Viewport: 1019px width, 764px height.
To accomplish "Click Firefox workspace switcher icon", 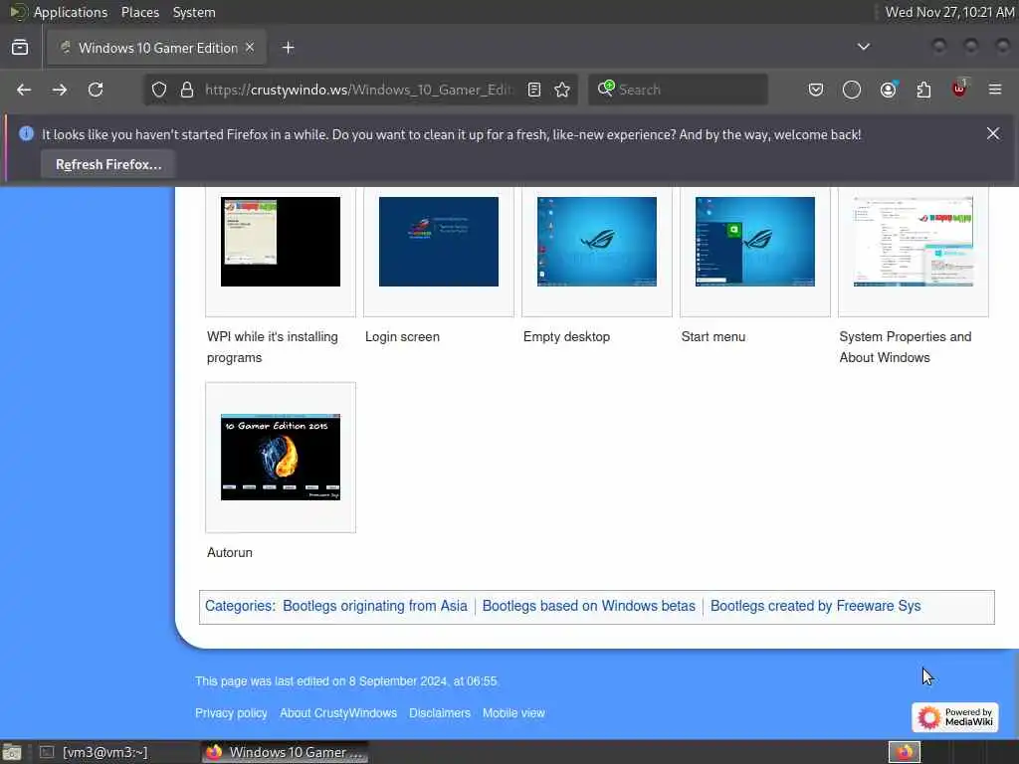I will pos(905,752).
